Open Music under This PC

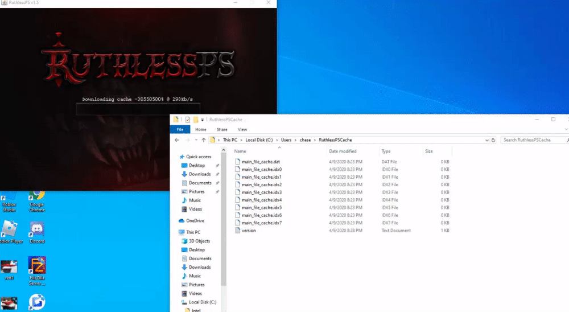195,276
